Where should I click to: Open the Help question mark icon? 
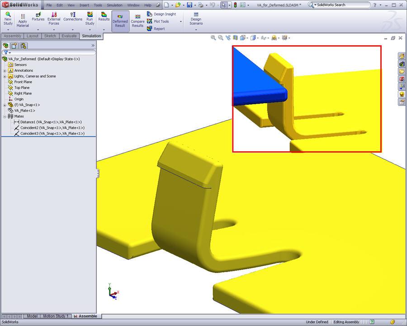pyautogui.click(x=375, y=5)
